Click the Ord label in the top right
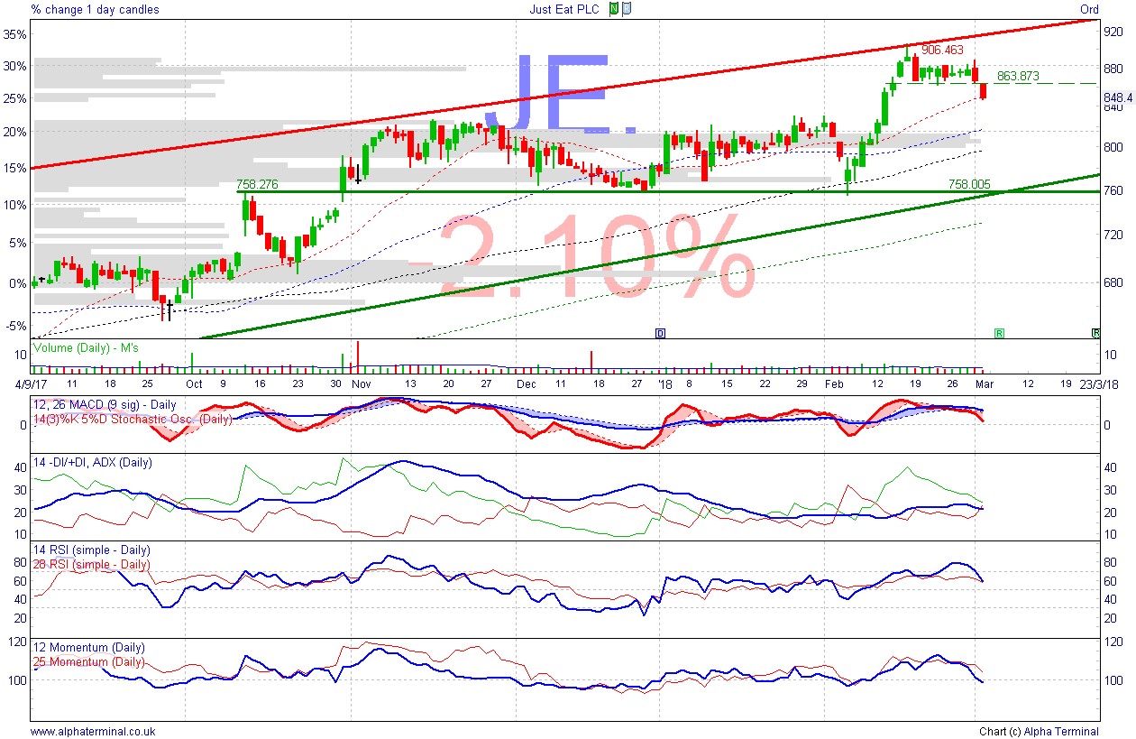1136x739 pixels. [x=1089, y=9]
